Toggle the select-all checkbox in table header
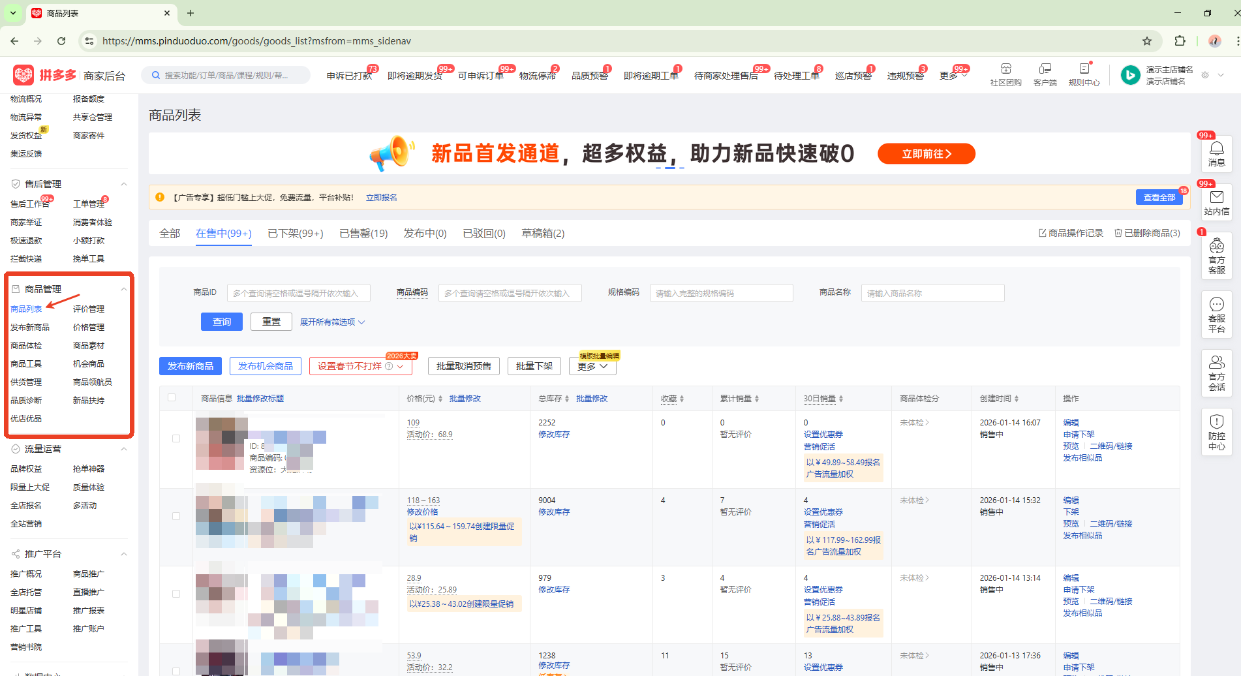1241x676 pixels. tap(172, 397)
